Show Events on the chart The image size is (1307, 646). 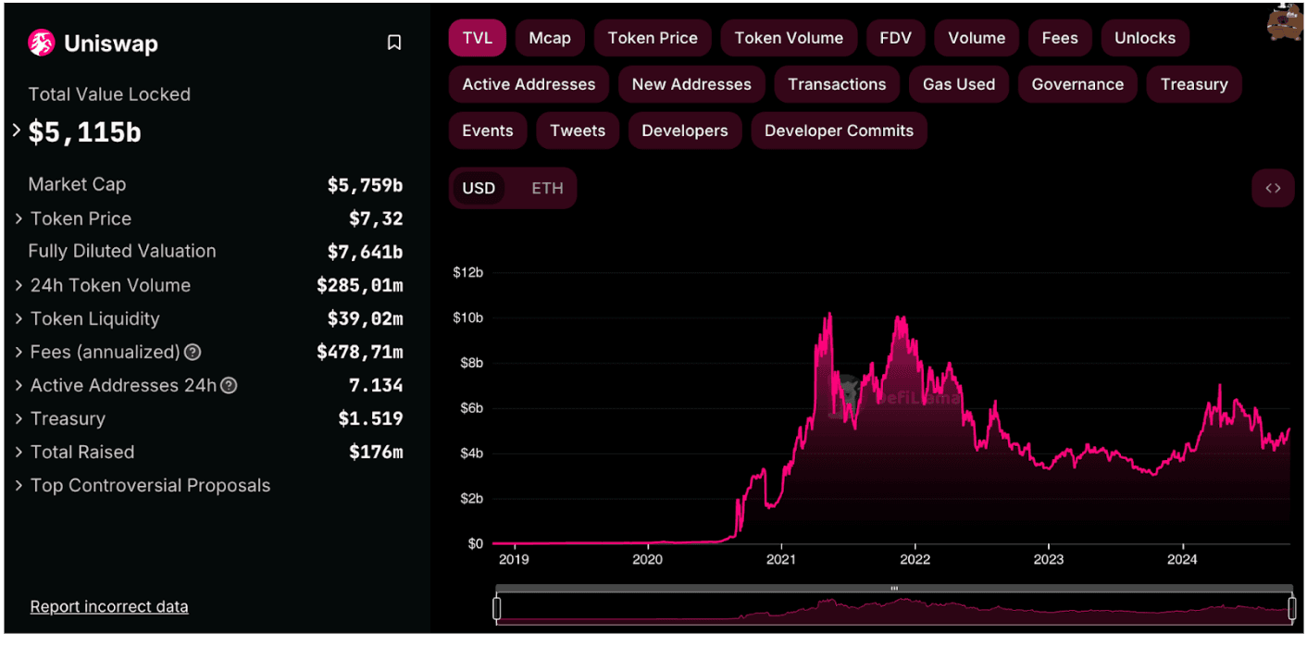coord(488,130)
